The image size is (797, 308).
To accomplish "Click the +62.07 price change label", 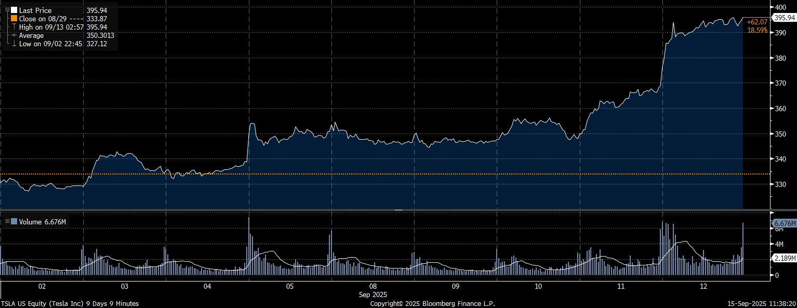I will click(757, 22).
